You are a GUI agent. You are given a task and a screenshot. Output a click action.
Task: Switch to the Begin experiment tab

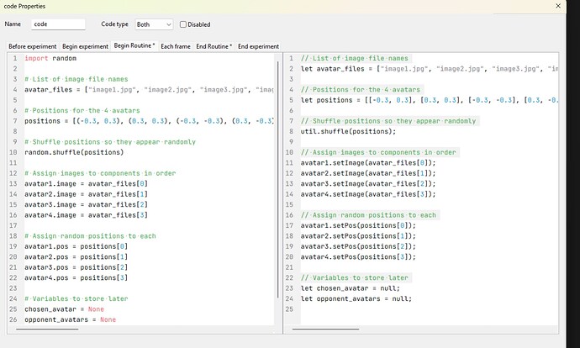tap(85, 46)
